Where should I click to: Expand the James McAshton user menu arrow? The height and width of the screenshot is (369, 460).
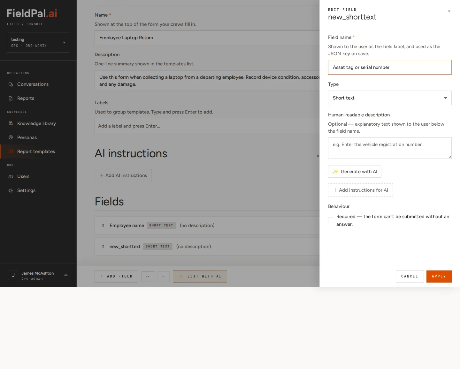pos(66,275)
